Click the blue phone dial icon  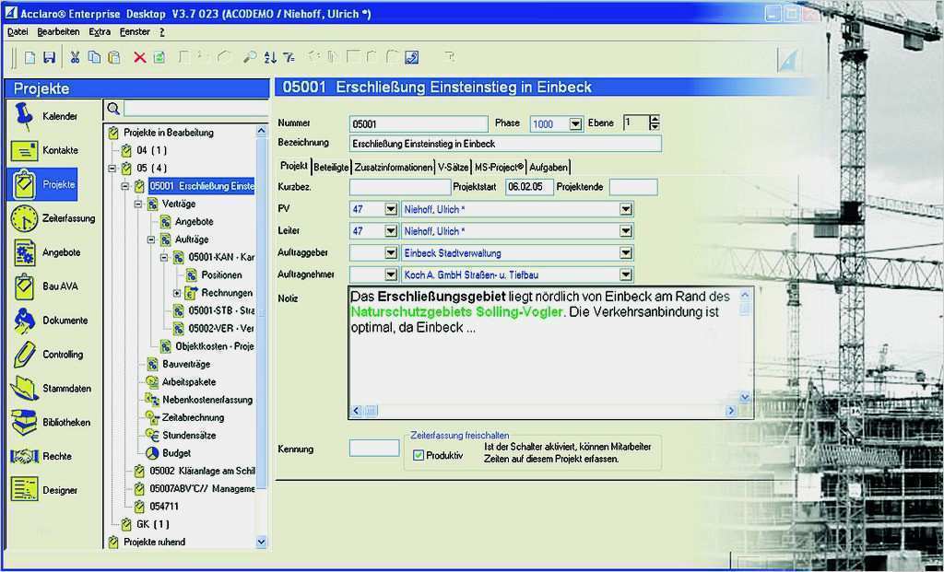(412, 58)
